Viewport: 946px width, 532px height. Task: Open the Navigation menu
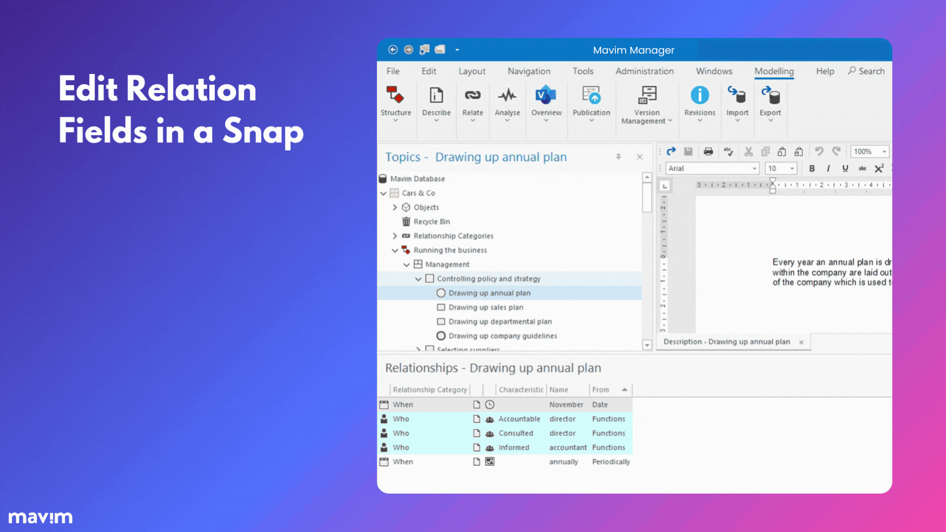point(529,71)
